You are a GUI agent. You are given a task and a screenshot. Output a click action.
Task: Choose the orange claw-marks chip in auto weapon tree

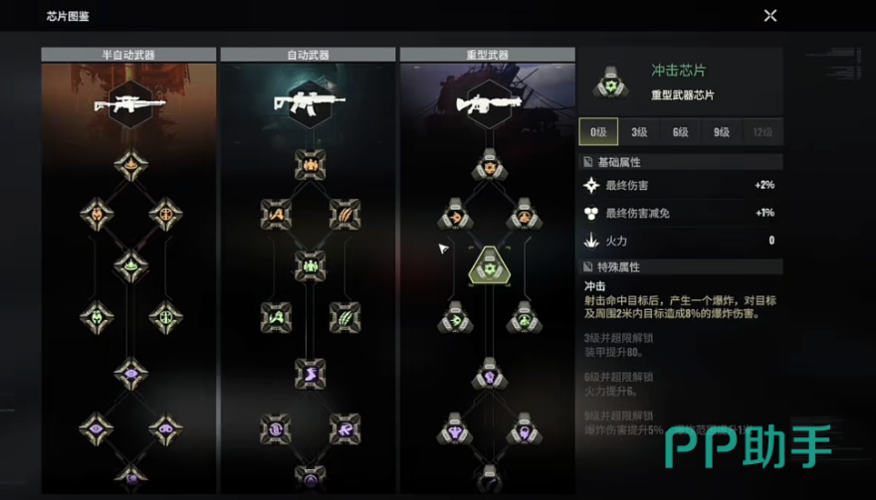point(344,215)
